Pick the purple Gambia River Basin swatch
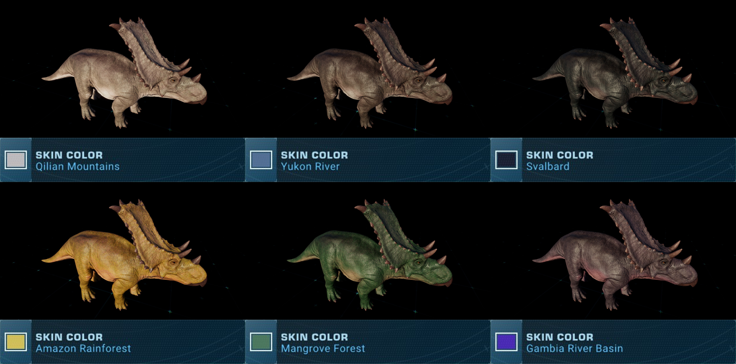Viewport: 736px width, 364px height. point(506,342)
